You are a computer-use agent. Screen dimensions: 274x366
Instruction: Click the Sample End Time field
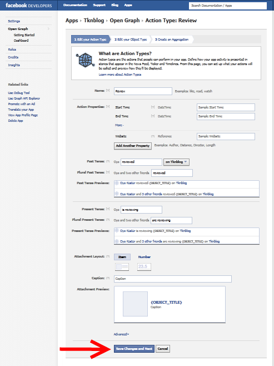[226, 116]
